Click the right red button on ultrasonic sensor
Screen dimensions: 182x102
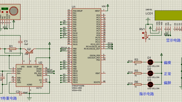7,12
